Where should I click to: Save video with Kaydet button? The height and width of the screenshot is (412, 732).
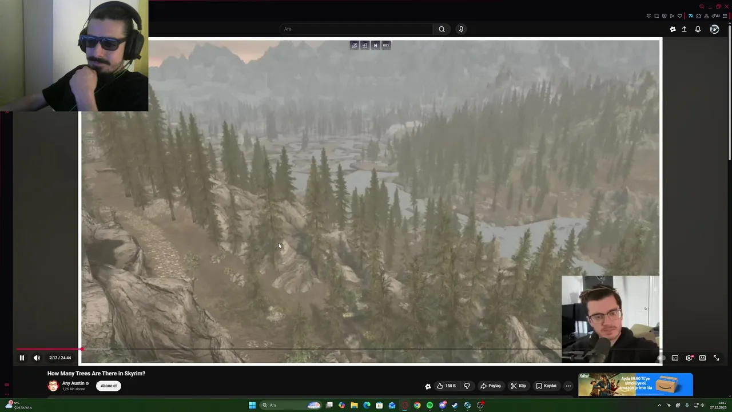point(547,386)
